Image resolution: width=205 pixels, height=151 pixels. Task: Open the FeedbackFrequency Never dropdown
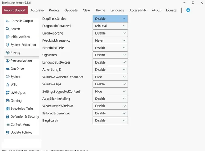pyautogui.click(x=110, y=40)
